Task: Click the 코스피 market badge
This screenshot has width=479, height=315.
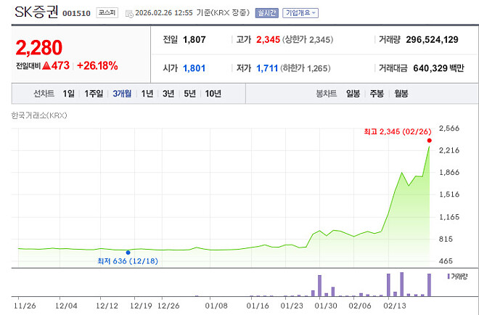Action: click(107, 13)
